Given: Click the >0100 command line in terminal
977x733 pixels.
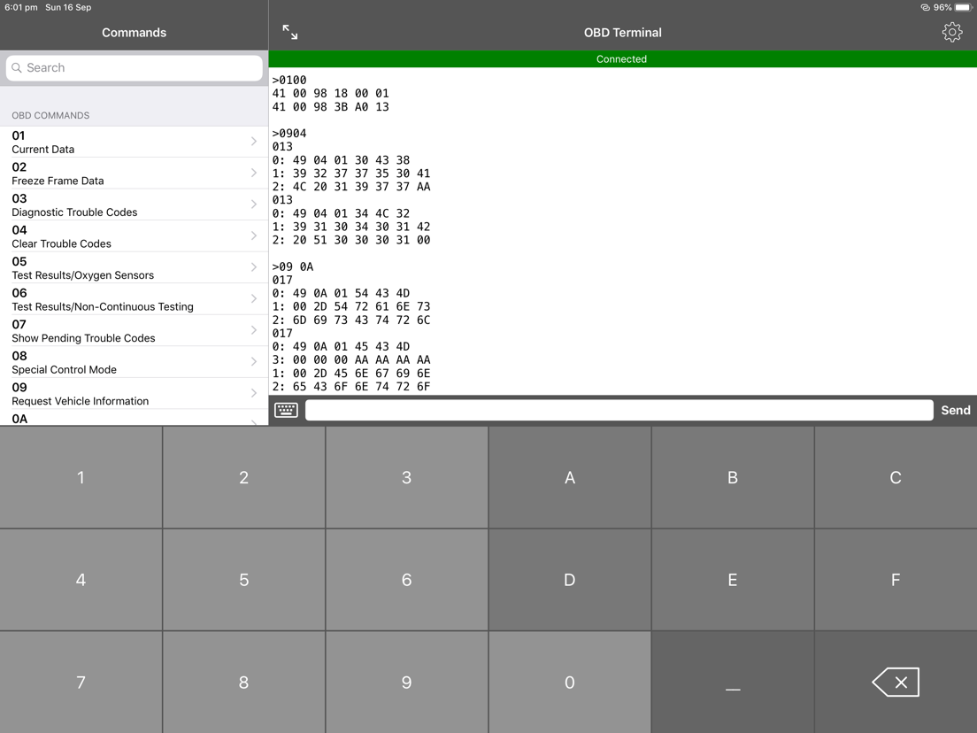Looking at the screenshot, I should pos(289,80).
